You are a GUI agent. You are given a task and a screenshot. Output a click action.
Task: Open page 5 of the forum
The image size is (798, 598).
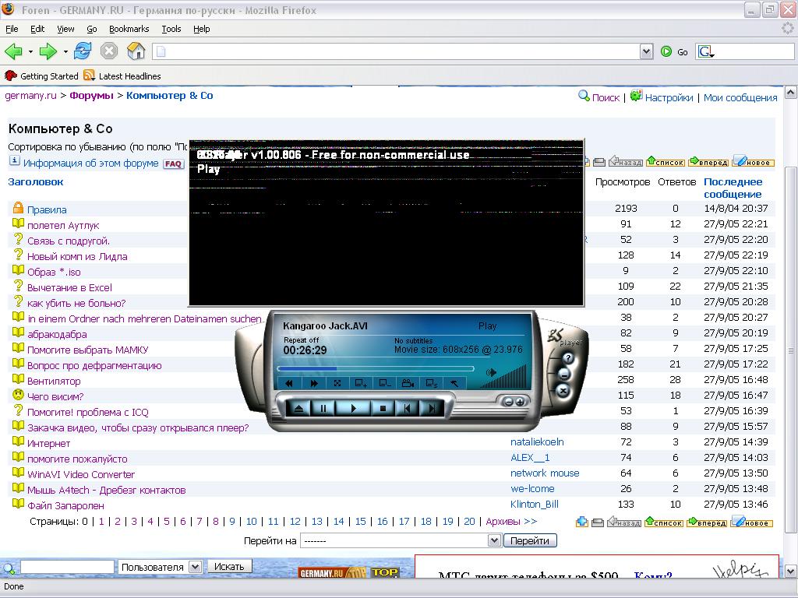pyautogui.click(x=167, y=521)
